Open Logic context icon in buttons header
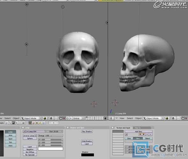 coord(7,123)
